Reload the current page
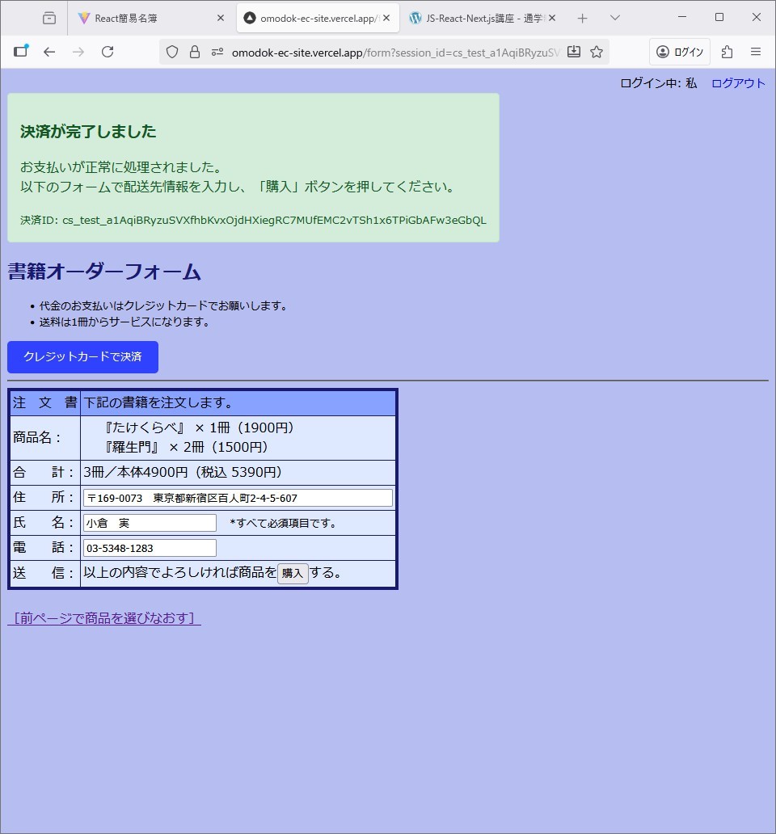776x834 pixels. [x=108, y=52]
